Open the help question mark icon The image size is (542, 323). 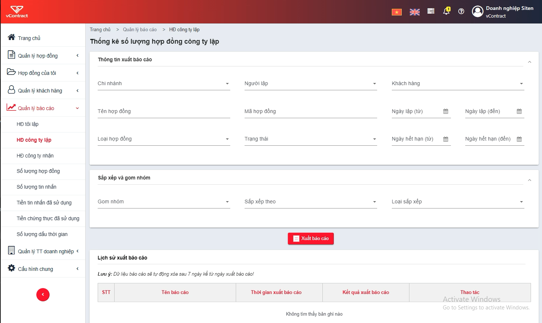(461, 11)
